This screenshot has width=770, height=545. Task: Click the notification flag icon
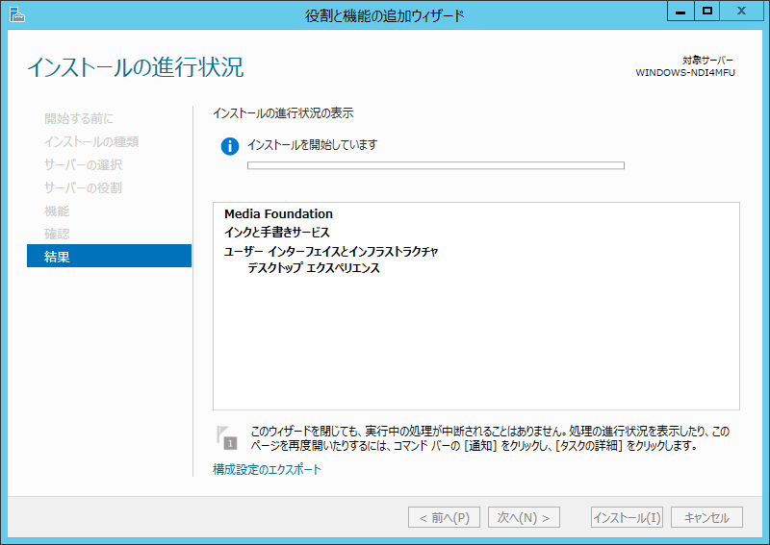pyautogui.click(x=226, y=437)
